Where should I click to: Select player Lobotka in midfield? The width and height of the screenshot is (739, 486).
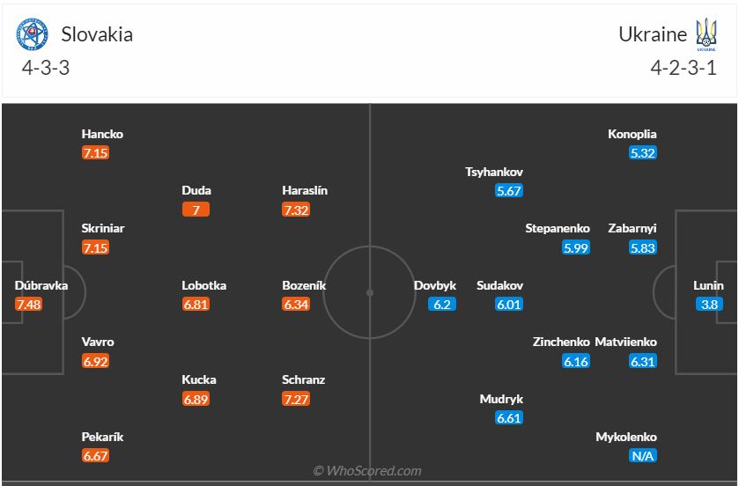coord(203,285)
